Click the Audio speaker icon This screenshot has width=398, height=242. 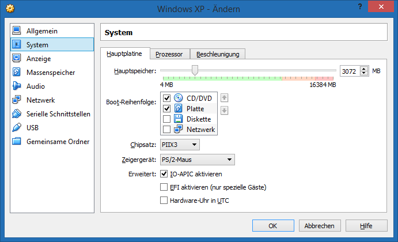pos(17,86)
